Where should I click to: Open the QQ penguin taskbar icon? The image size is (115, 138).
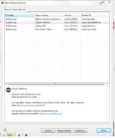tap(26, 135)
